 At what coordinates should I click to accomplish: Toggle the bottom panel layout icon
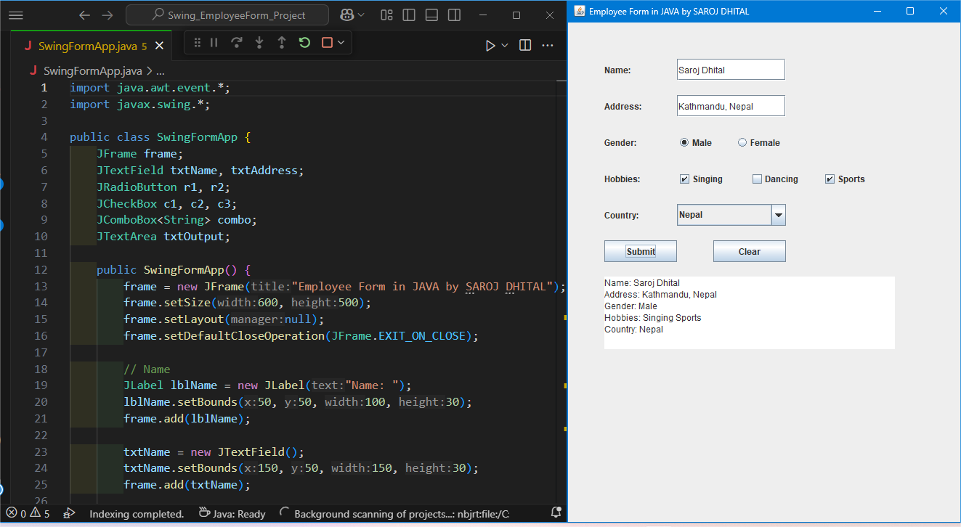pos(431,15)
